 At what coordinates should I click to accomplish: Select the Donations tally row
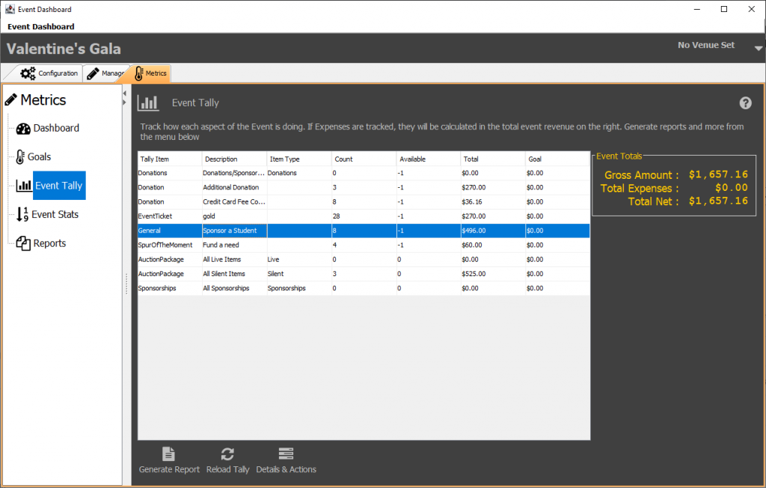(x=364, y=173)
